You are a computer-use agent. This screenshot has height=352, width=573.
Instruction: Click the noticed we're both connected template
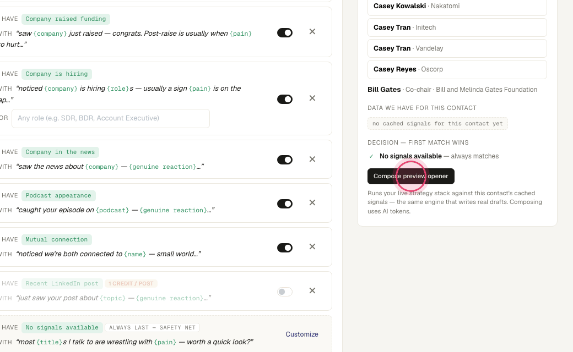pyautogui.click(x=109, y=254)
